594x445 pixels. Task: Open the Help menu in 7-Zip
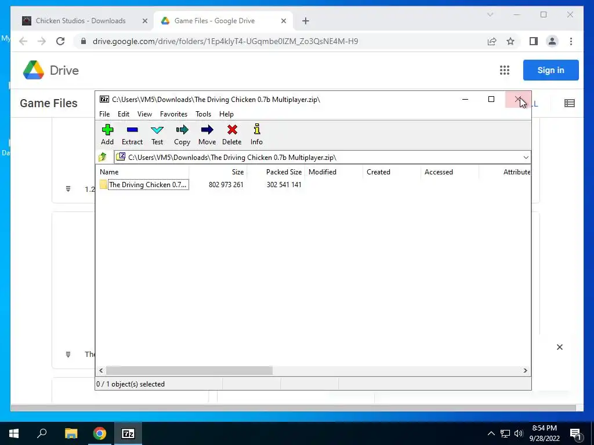click(226, 114)
